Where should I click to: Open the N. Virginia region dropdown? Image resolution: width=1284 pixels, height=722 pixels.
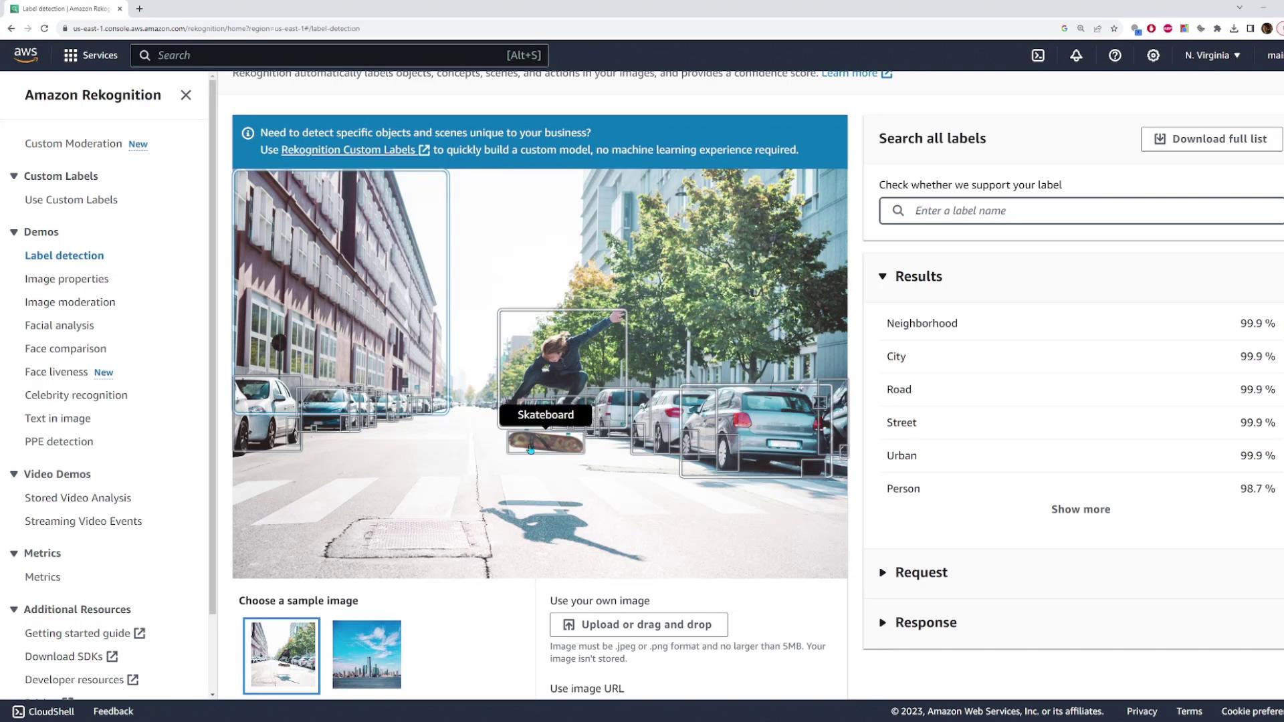click(1212, 55)
